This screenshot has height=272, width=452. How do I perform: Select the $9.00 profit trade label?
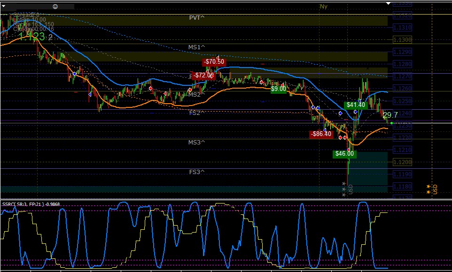click(x=279, y=89)
